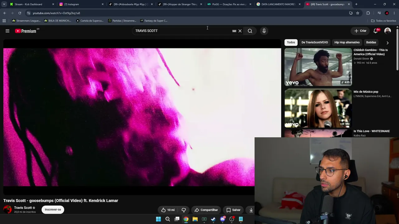Save video with the Salvar button
The height and width of the screenshot is (224, 399).
(233, 210)
